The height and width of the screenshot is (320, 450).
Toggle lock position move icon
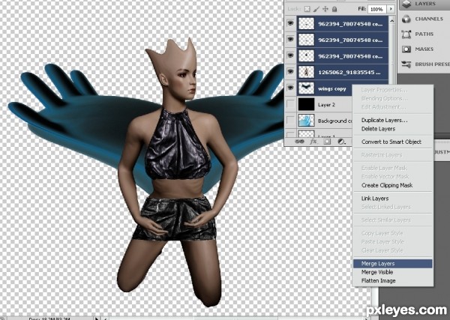pos(325,9)
